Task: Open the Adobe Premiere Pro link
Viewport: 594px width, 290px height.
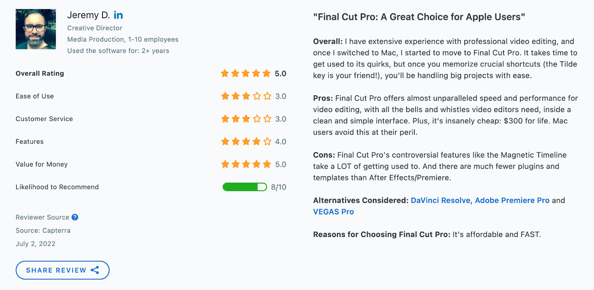Action: [512, 200]
